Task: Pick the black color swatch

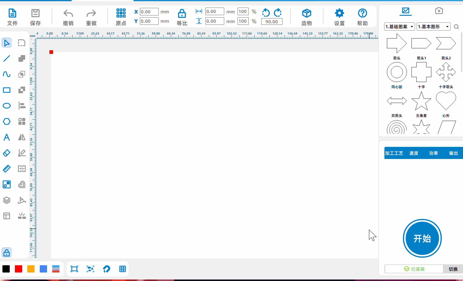Action: coord(6,269)
